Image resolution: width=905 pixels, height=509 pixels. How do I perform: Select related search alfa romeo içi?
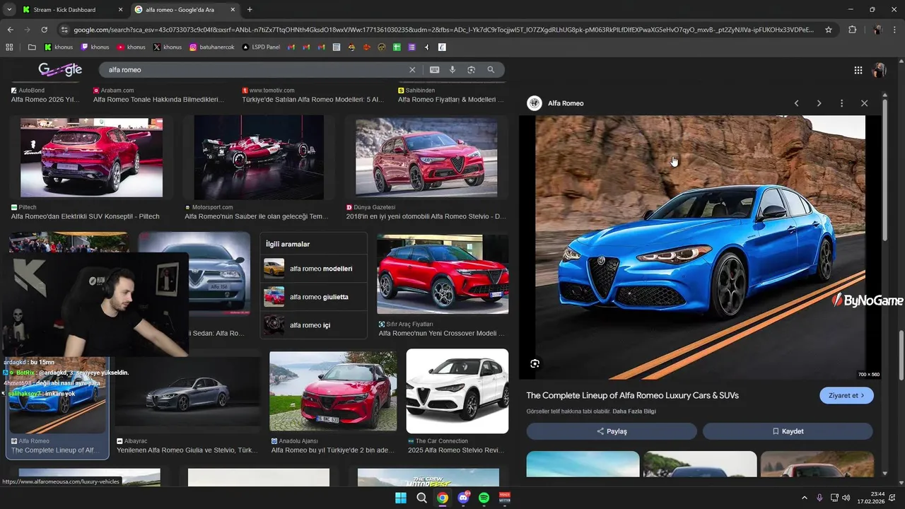[x=313, y=325]
